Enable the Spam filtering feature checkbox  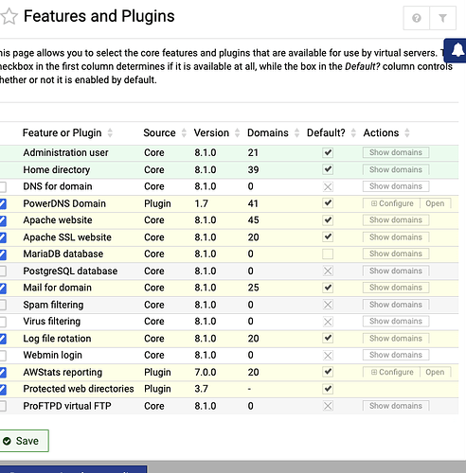point(2,305)
